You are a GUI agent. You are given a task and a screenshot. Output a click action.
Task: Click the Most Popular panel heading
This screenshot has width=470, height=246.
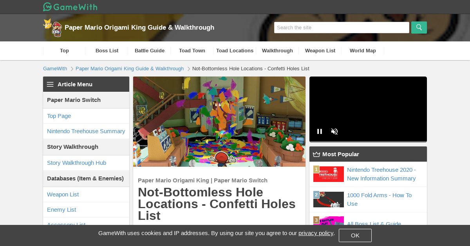pos(368,154)
